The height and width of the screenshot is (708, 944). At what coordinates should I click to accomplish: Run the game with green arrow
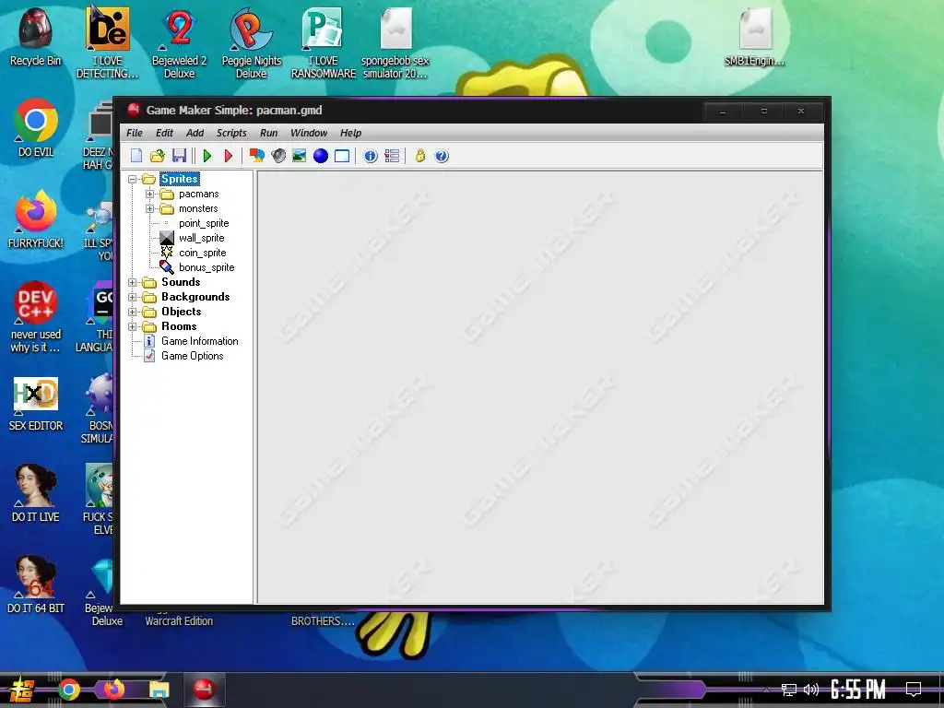(207, 156)
